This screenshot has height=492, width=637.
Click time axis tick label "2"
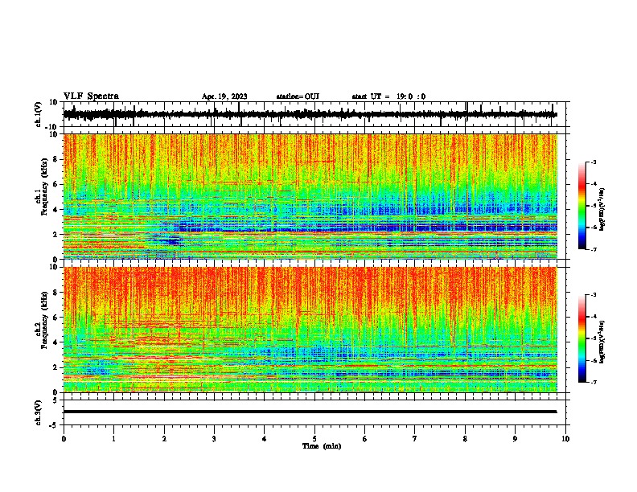(x=164, y=439)
